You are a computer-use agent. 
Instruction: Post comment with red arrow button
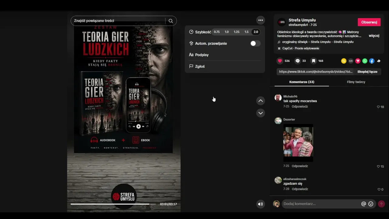(381, 204)
